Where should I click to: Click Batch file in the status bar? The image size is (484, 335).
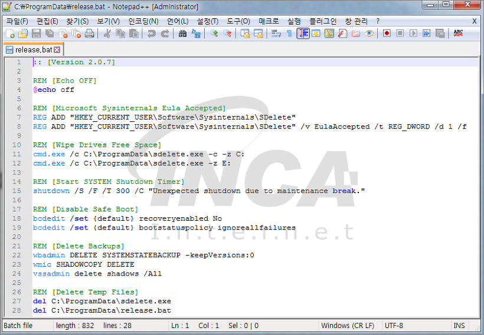(18, 326)
